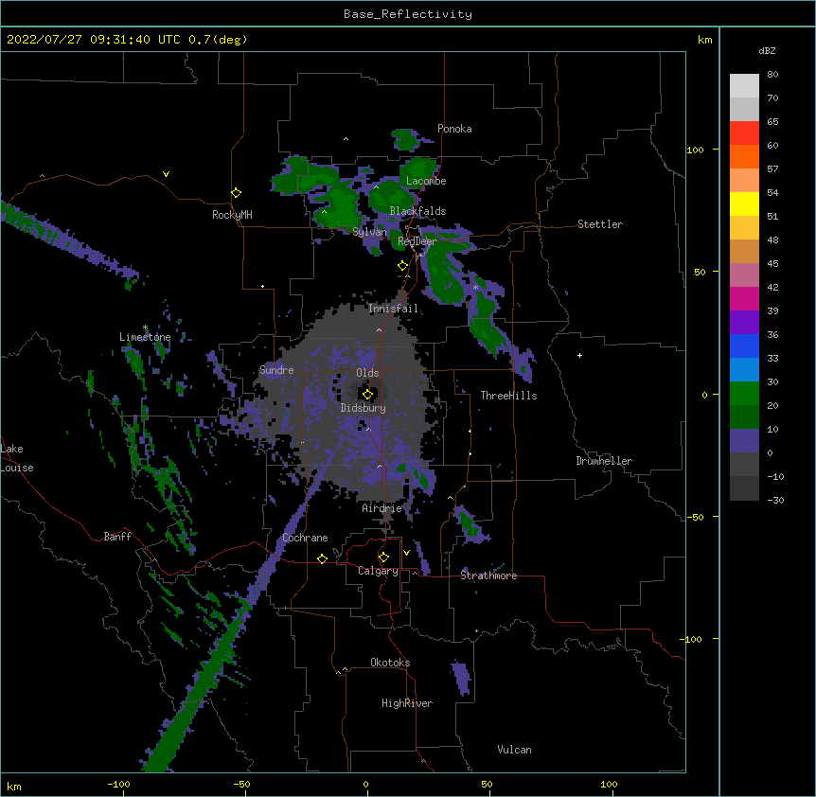
Task: Select the -30 value in dBZ legend
Action: pyautogui.click(x=775, y=500)
